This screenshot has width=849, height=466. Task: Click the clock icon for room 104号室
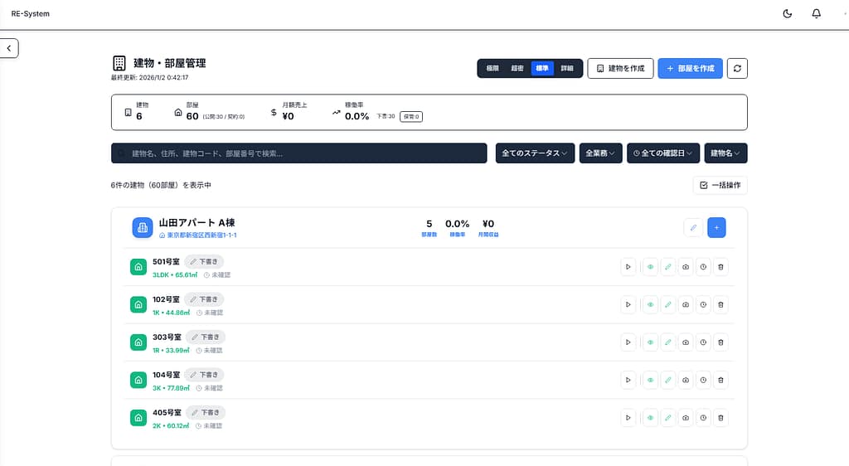coord(703,379)
